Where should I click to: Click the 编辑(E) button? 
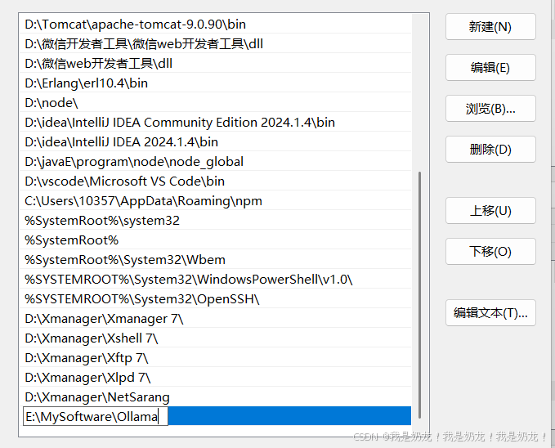click(490, 67)
